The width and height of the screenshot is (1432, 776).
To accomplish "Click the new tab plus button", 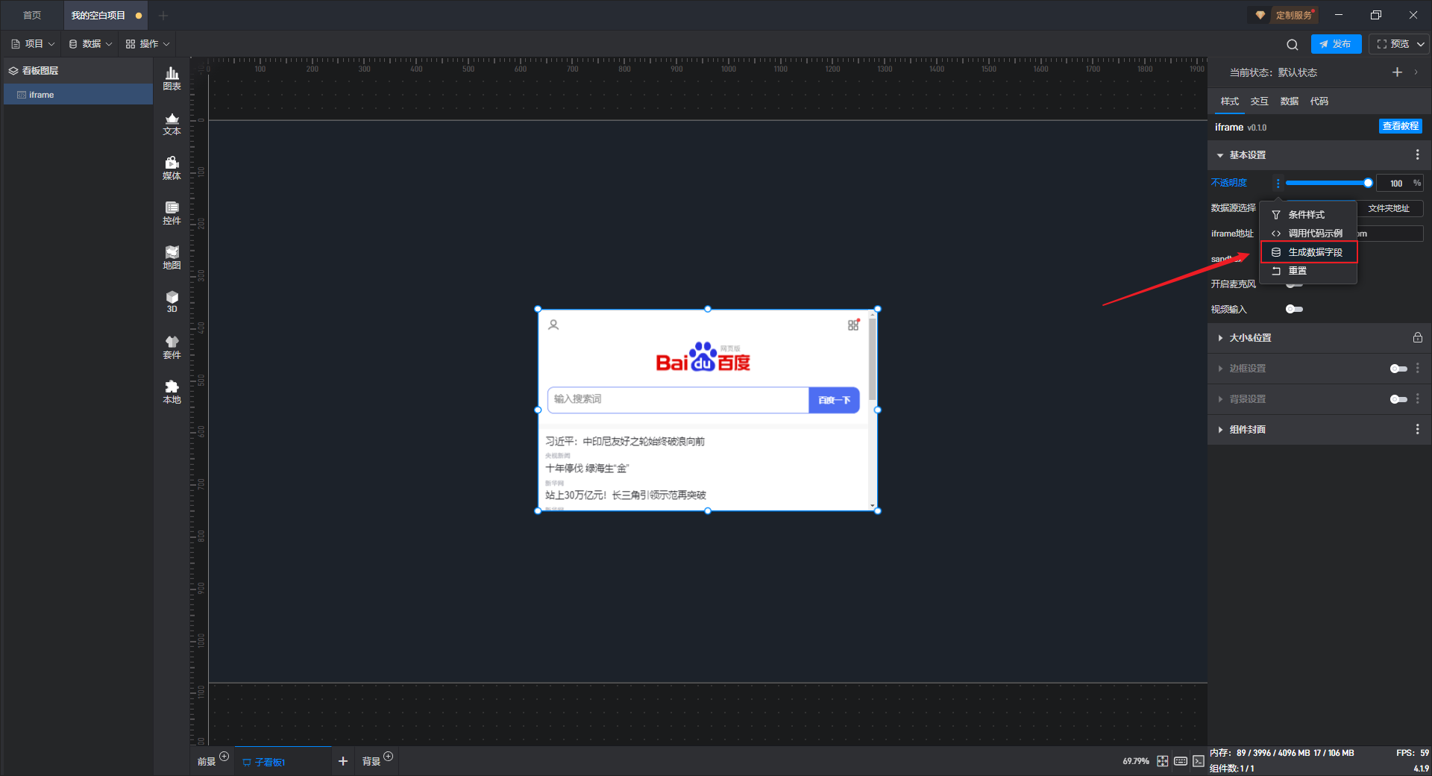I will [163, 16].
